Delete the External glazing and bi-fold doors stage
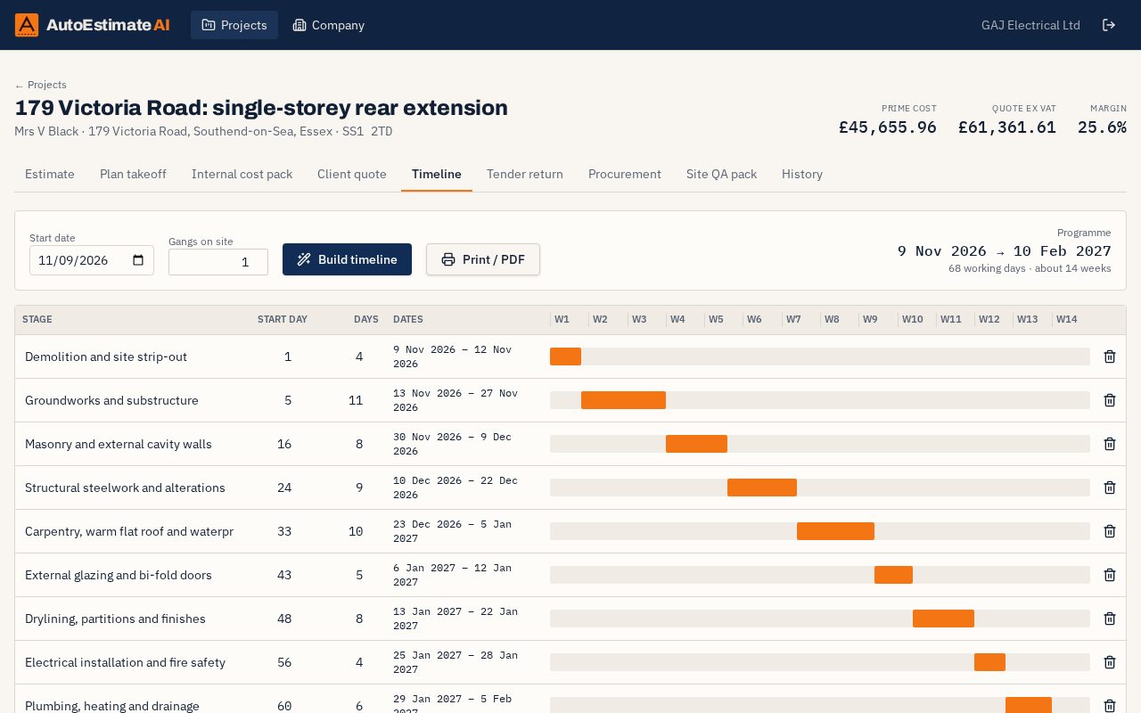Viewport: 1141px width, 713px height. (x=1110, y=575)
